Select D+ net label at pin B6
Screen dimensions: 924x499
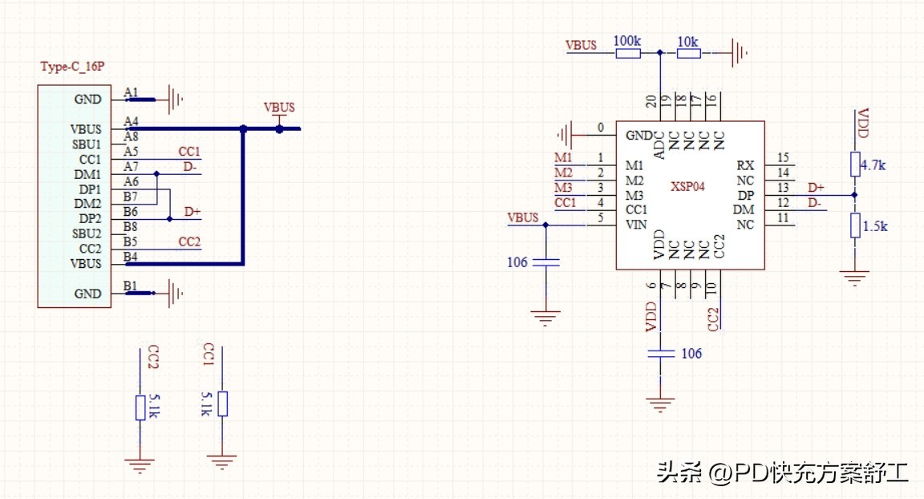click(192, 212)
